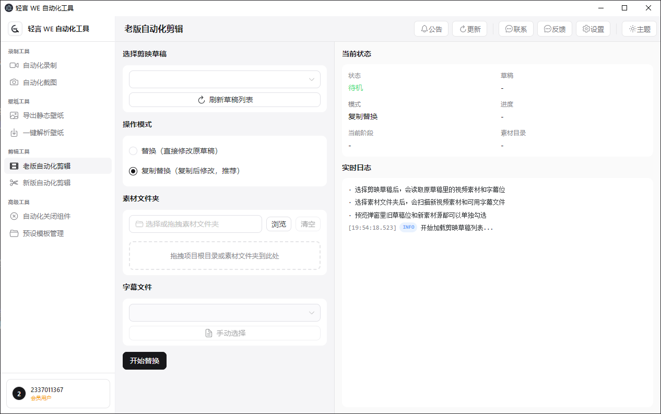Screen dimensions: 661x414
Task: Check the 联系 contact option
Action: (x=516, y=29)
